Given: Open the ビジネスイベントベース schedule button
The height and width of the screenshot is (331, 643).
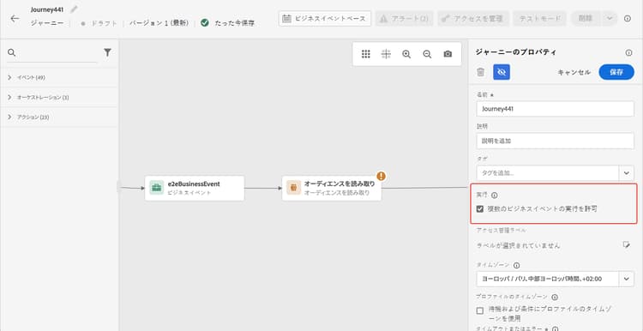Looking at the screenshot, I should (324, 19).
